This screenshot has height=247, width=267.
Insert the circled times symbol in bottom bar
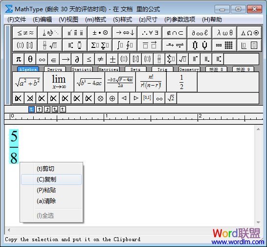tap(101, 98)
